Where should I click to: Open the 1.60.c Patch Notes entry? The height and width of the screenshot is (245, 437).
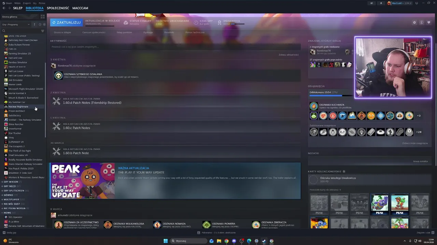point(175,126)
